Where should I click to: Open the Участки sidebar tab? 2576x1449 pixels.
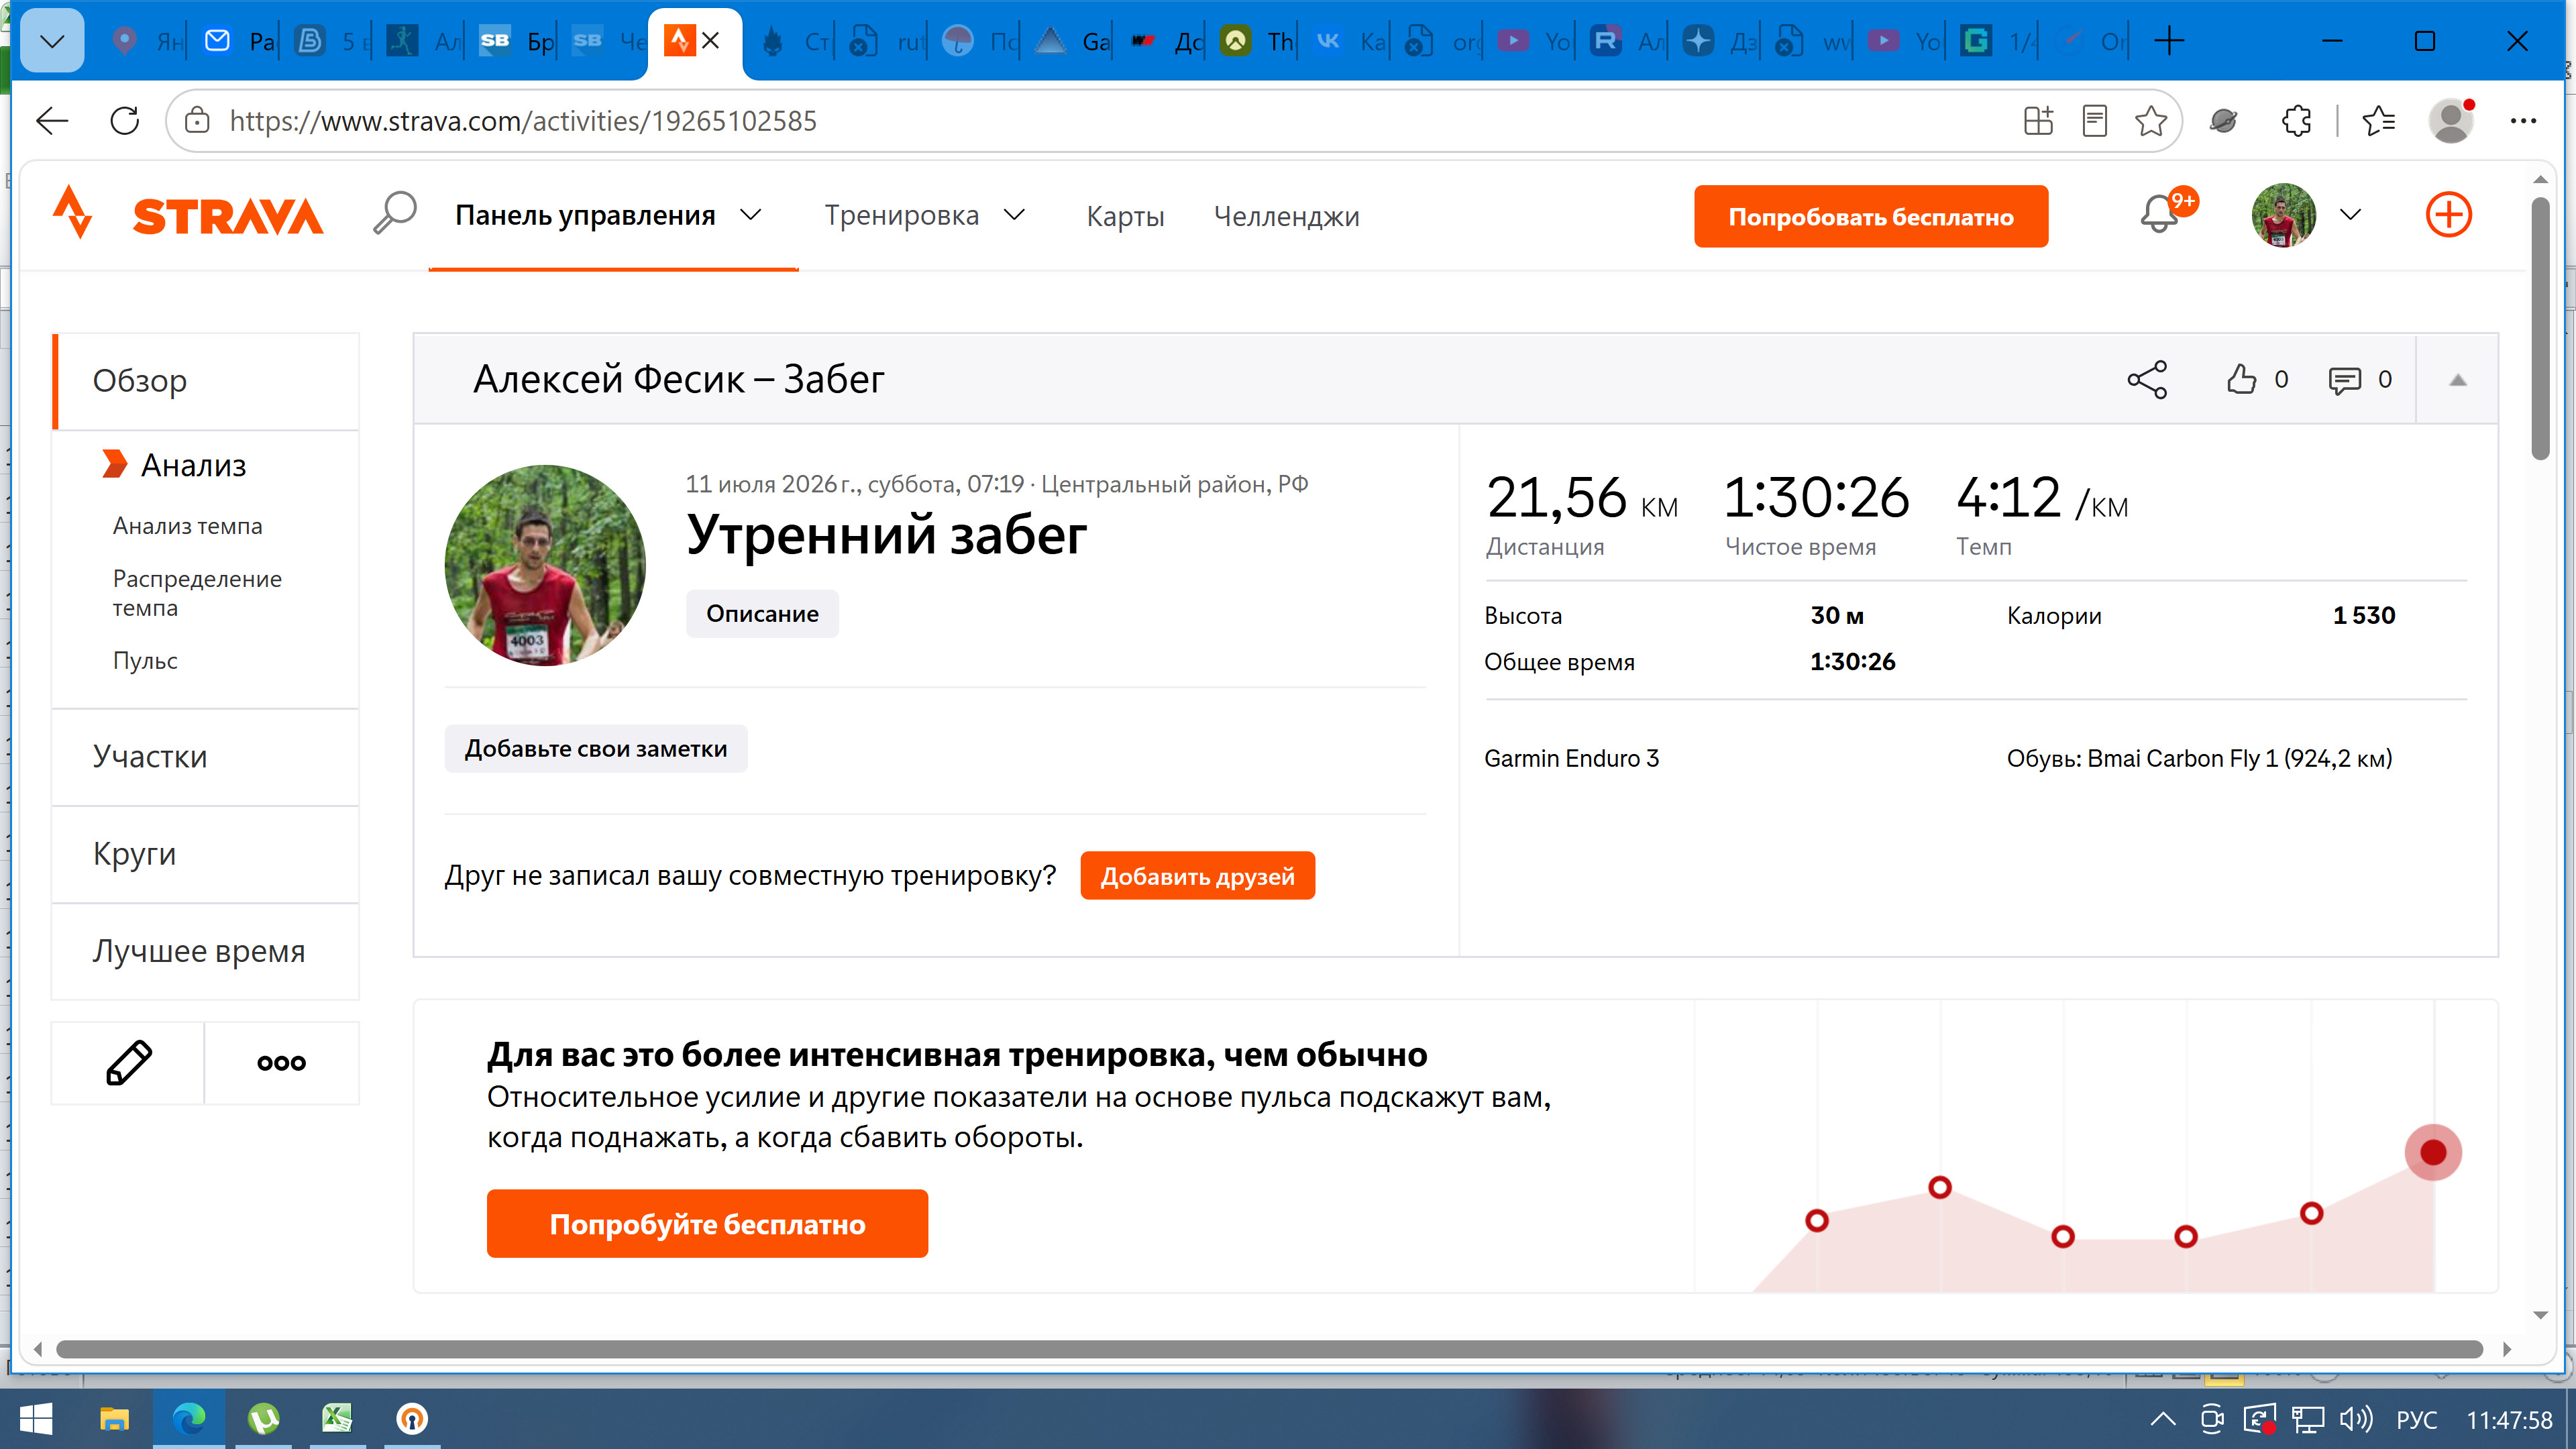pyautogui.click(x=206, y=757)
